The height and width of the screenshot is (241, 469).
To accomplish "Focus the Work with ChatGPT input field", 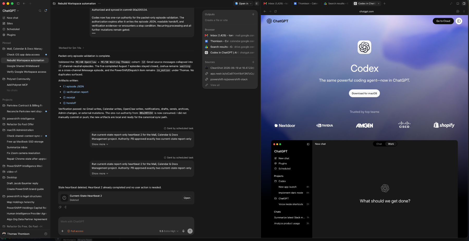I will point(126,222).
